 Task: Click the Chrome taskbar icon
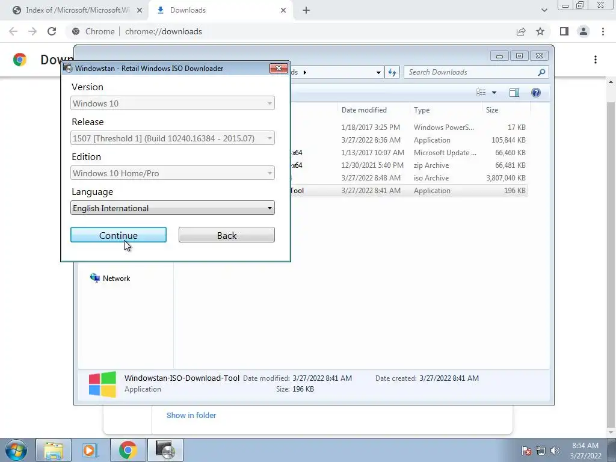(128, 450)
